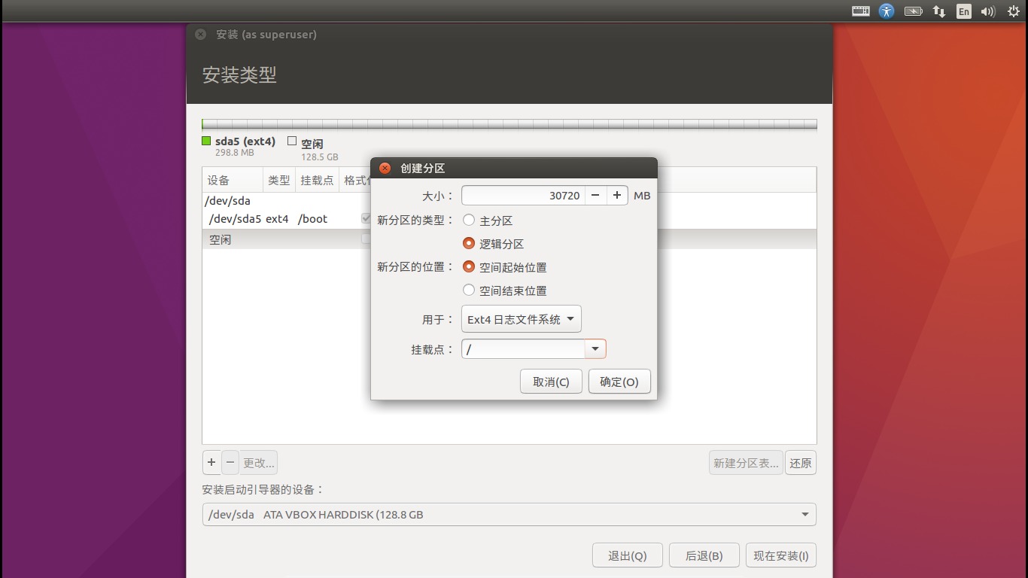Click the En keyboard layout indicator
Screen dimensions: 1028x578
coord(963,11)
